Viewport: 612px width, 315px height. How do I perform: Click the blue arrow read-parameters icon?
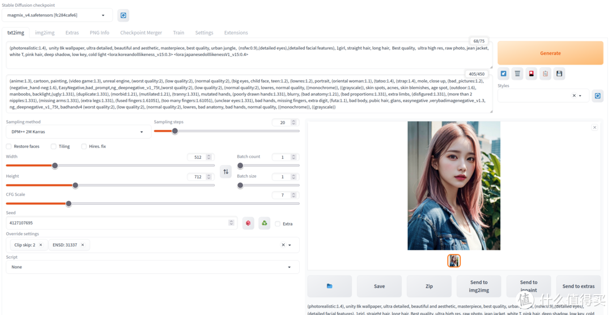[x=504, y=74]
